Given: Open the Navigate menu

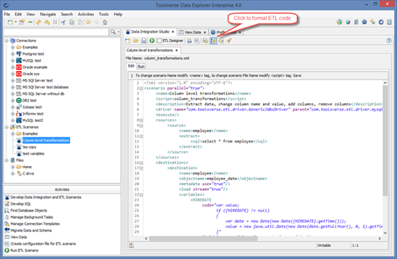Looking at the screenshot, I should pos(48,14).
